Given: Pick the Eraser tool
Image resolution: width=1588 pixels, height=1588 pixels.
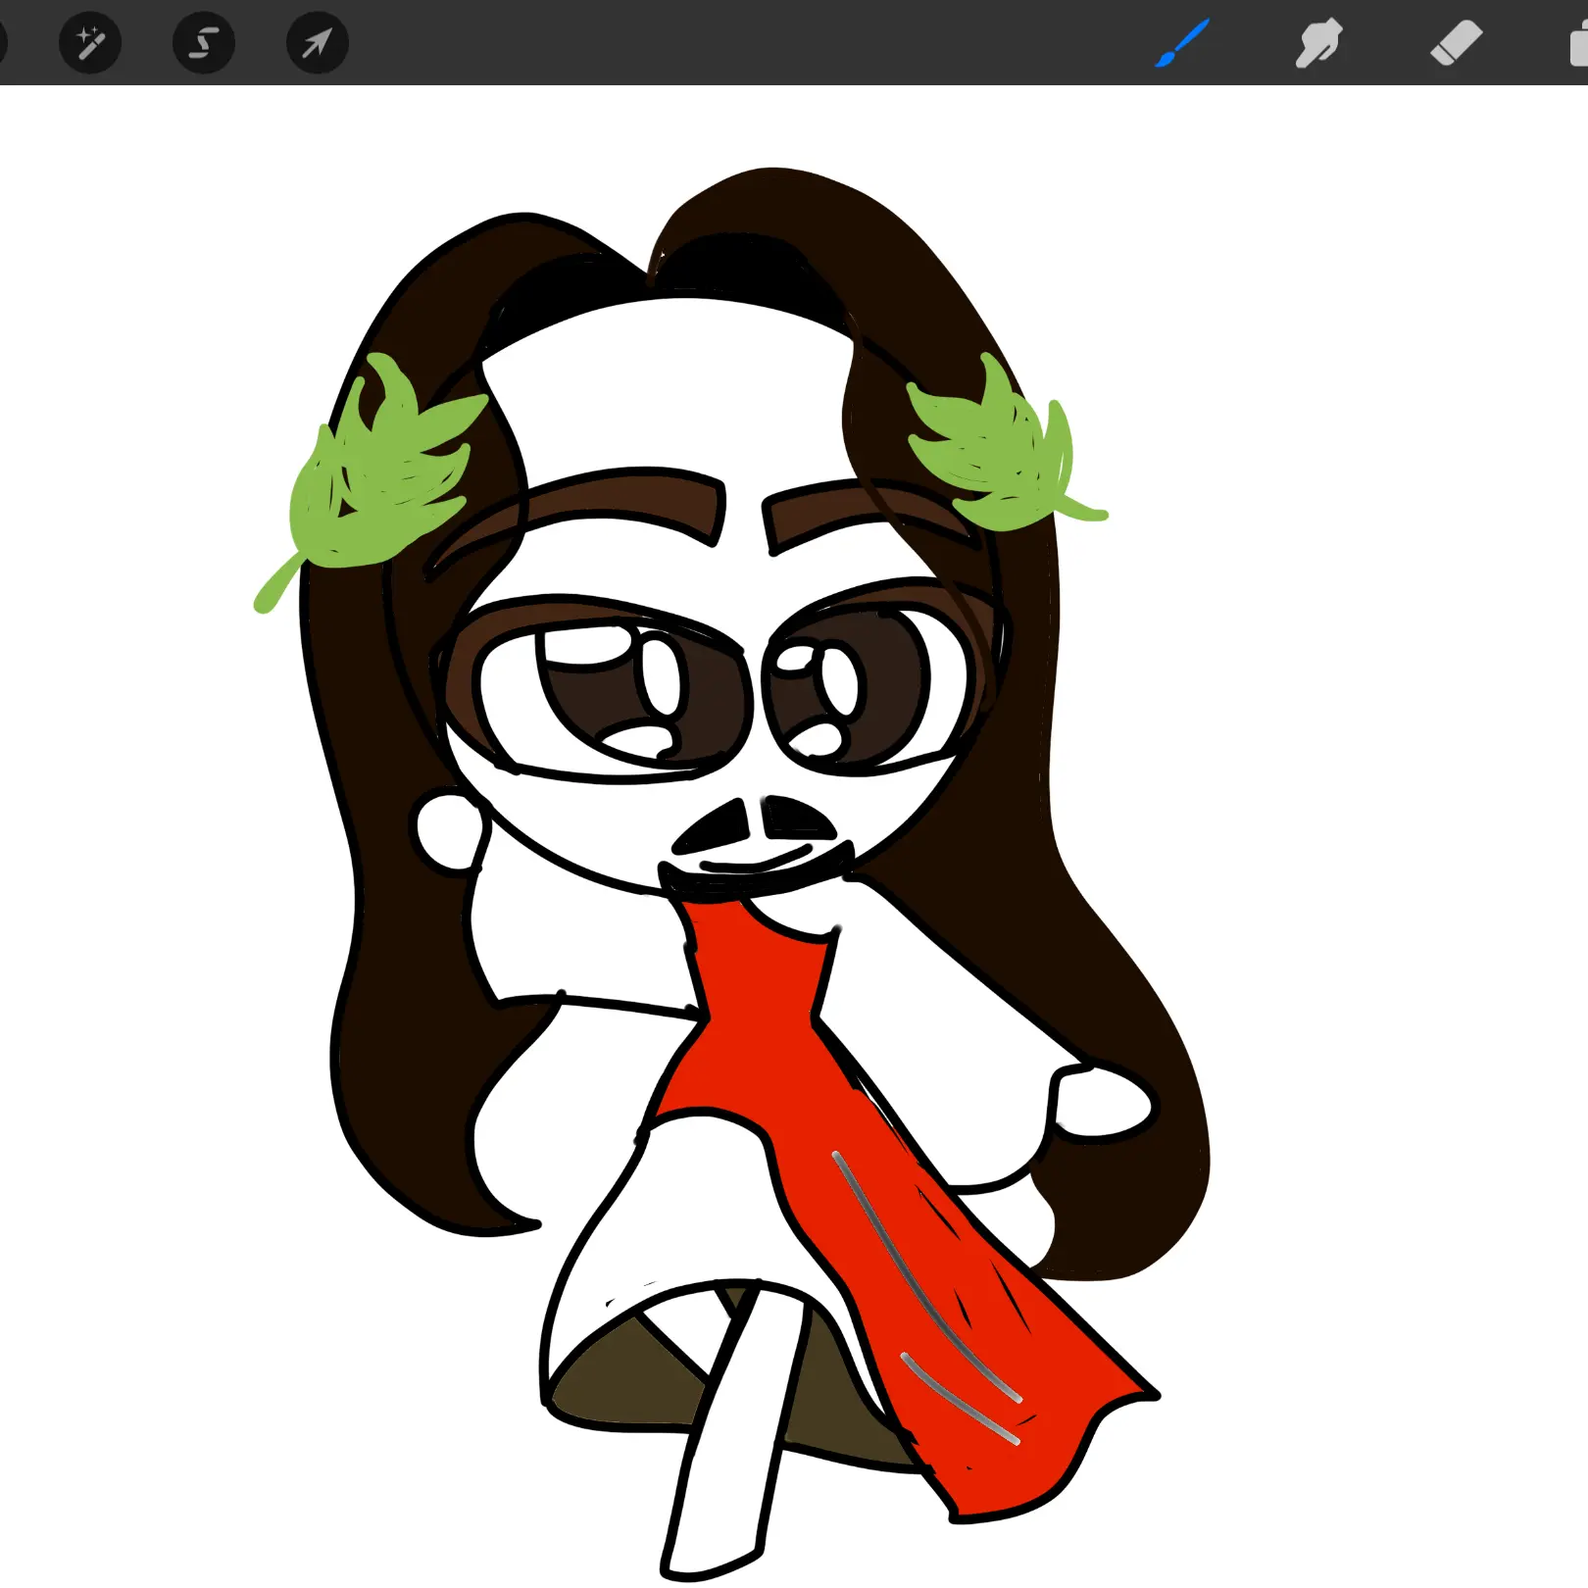Looking at the screenshot, I should 1456,43.
